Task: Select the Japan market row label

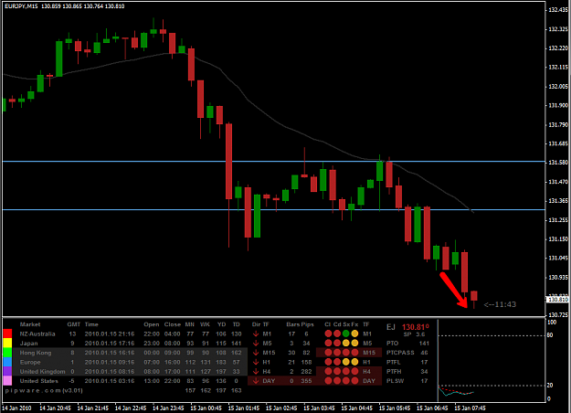Action: click(x=28, y=344)
